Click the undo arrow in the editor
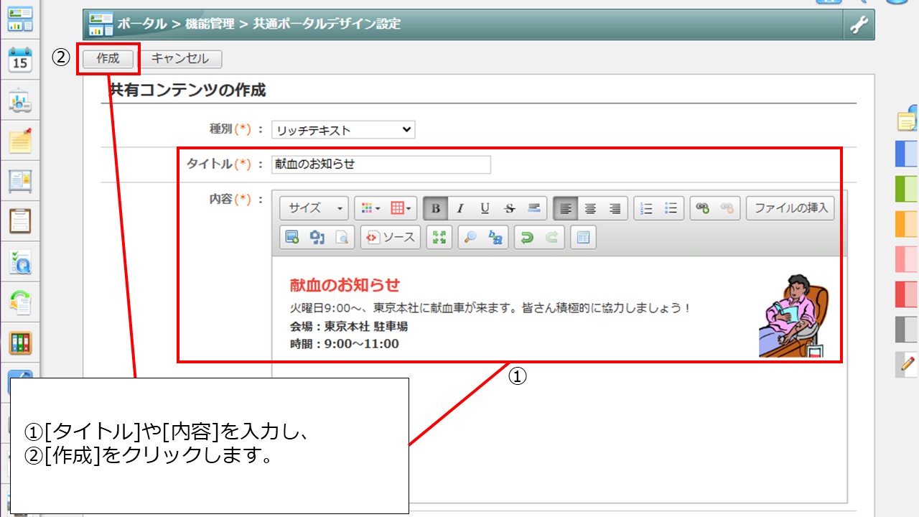 [x=528, y=238]
